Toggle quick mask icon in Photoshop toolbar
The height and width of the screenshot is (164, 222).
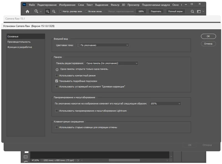[26, 157]
